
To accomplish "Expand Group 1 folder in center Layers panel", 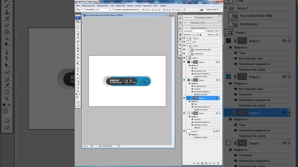I will pyautogui.click(x=187, y=38).
